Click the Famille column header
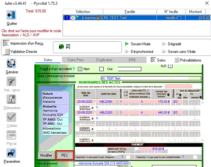 point(130,12)
